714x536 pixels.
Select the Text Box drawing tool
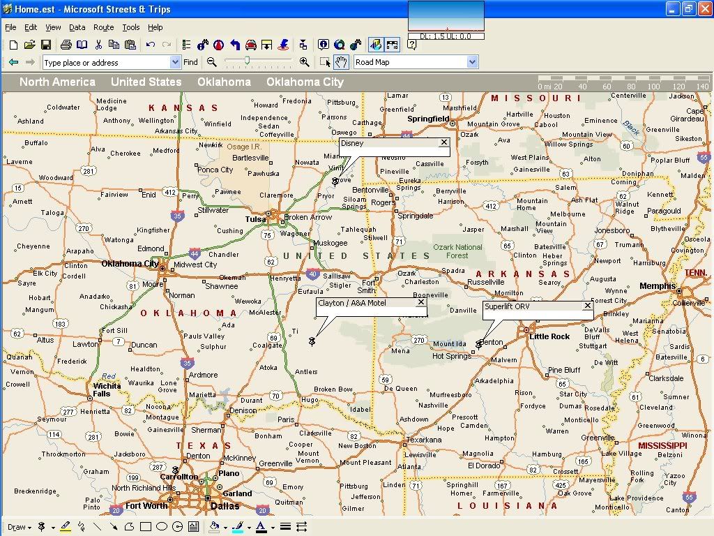194,527
